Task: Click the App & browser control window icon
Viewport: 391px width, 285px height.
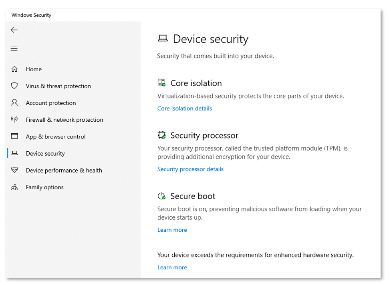Action: (x=14, y=136)
